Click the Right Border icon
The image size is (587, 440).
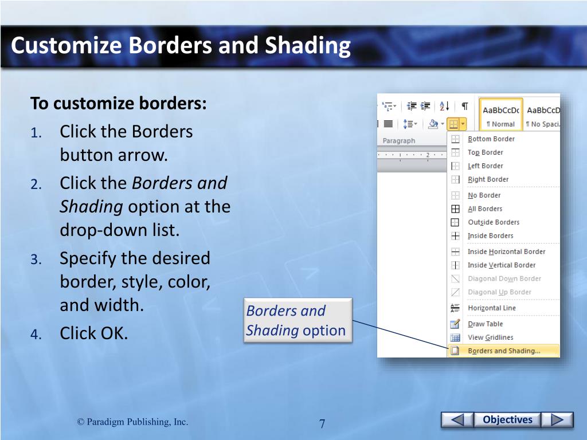[455, 179]
